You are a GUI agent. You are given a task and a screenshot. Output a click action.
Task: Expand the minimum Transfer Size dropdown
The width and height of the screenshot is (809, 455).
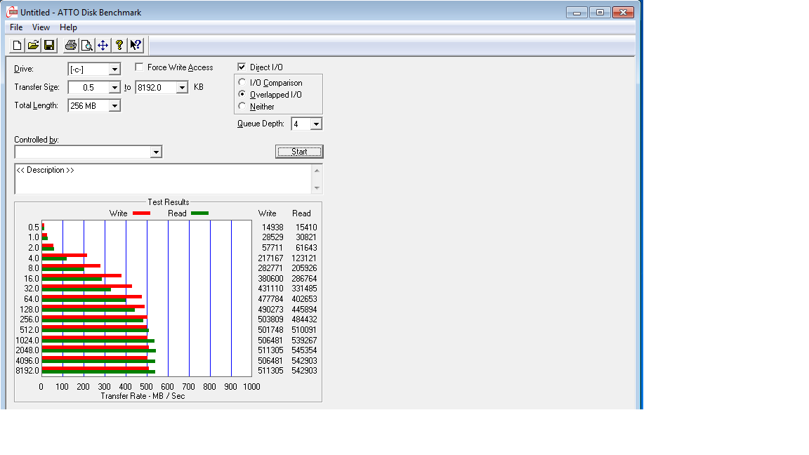pos(114,88)
